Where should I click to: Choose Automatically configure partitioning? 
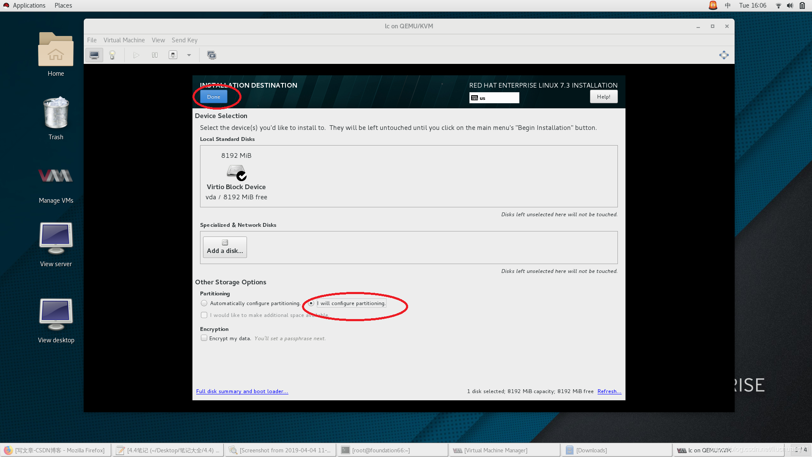[251, 303]
